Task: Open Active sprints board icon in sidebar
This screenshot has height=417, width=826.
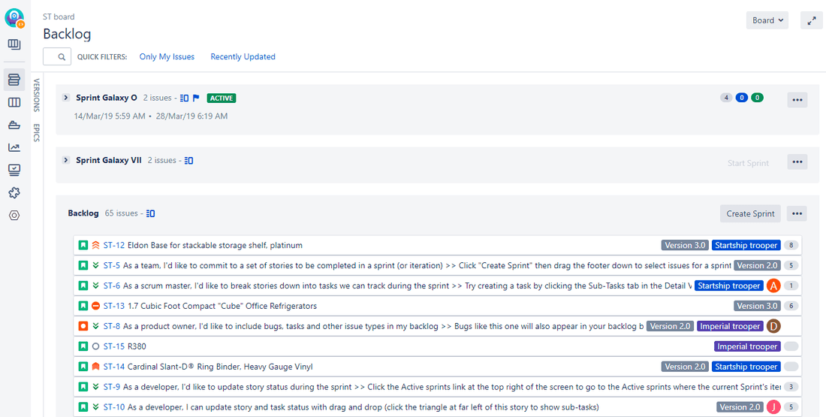Action: (14, 102)
